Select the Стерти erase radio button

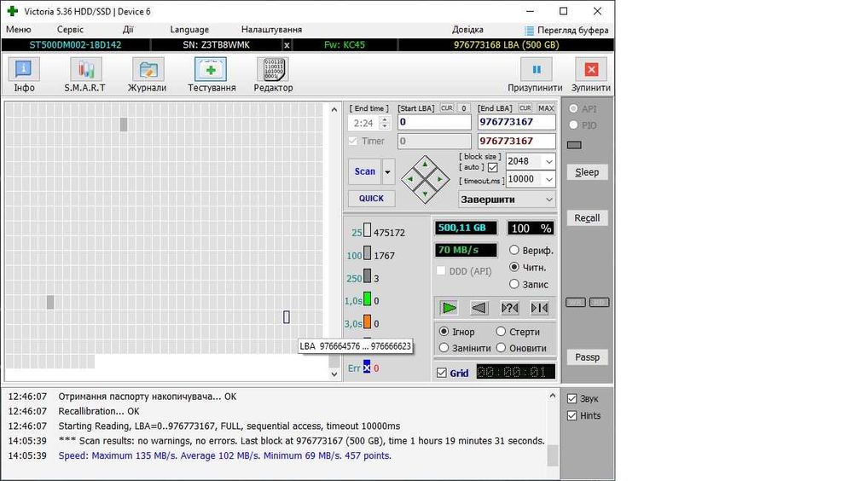pyautogui.click(x=501, y=332)
